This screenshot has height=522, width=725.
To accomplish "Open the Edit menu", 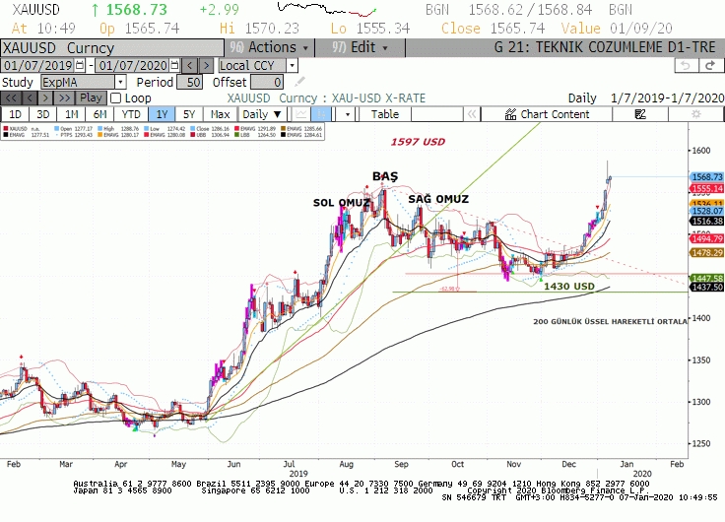I will tap(361, 47).
